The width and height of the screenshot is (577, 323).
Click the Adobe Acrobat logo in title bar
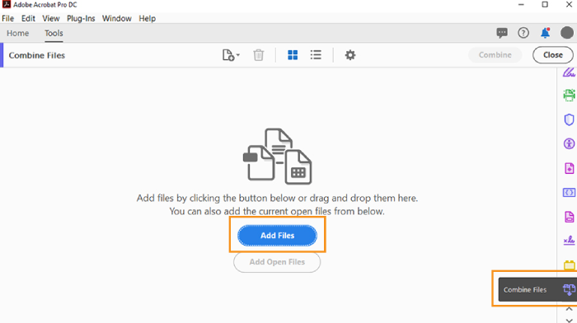(7, 4)
